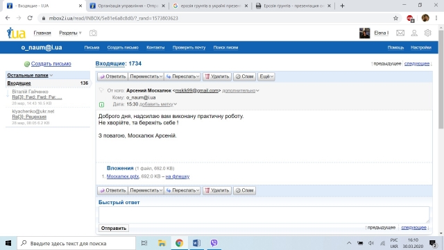This screenshot has width=444, height=250.
Task: Open top Переместить dropdown
Action: (x=146, y=76)
